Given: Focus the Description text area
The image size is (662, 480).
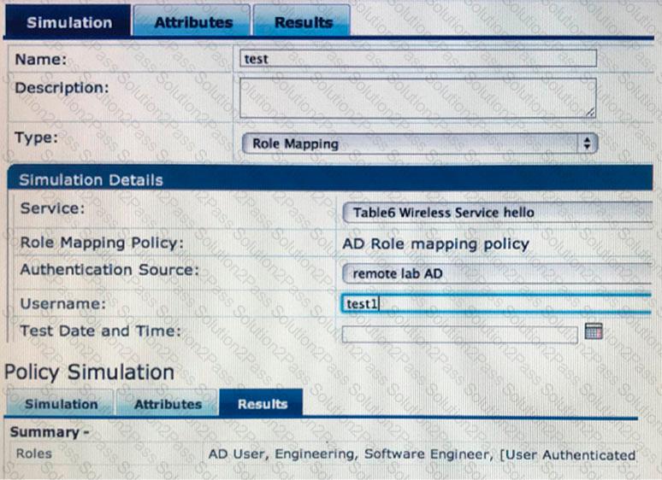Looking at the screenshot, I should click(x=417, y=97).
